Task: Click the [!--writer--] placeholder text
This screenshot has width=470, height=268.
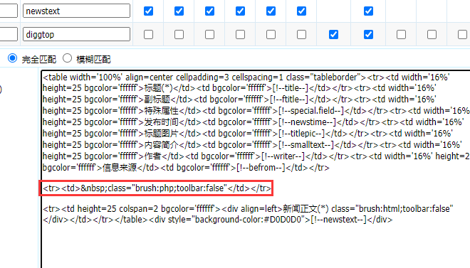Action: tap(283, 156)
